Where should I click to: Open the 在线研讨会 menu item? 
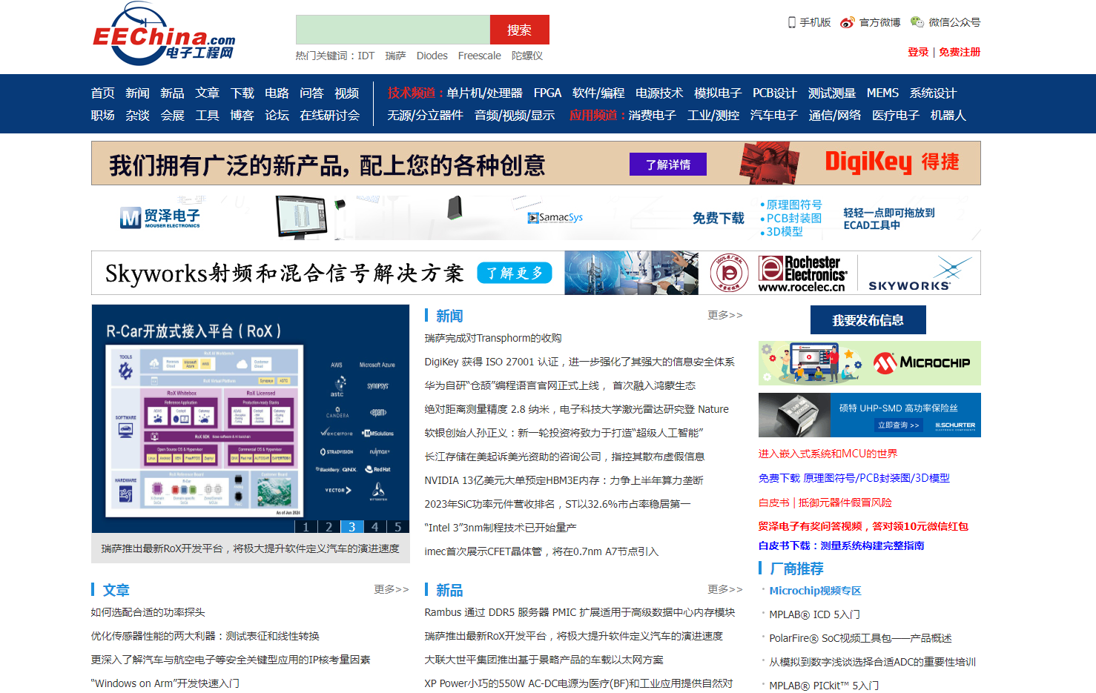tap(329, 115)
